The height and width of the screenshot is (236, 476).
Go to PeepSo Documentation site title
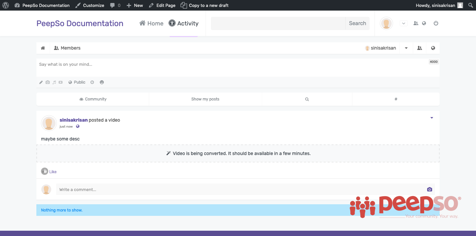pos(80,23)
